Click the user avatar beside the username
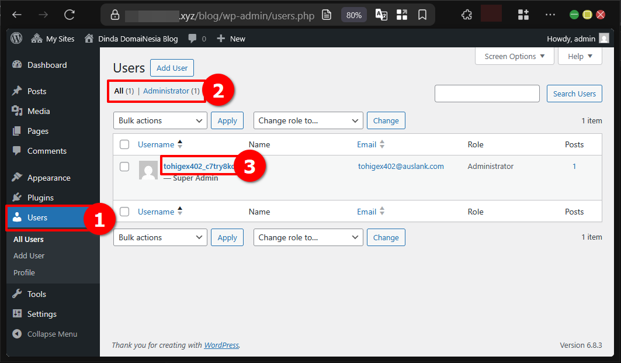 [148, 170]
